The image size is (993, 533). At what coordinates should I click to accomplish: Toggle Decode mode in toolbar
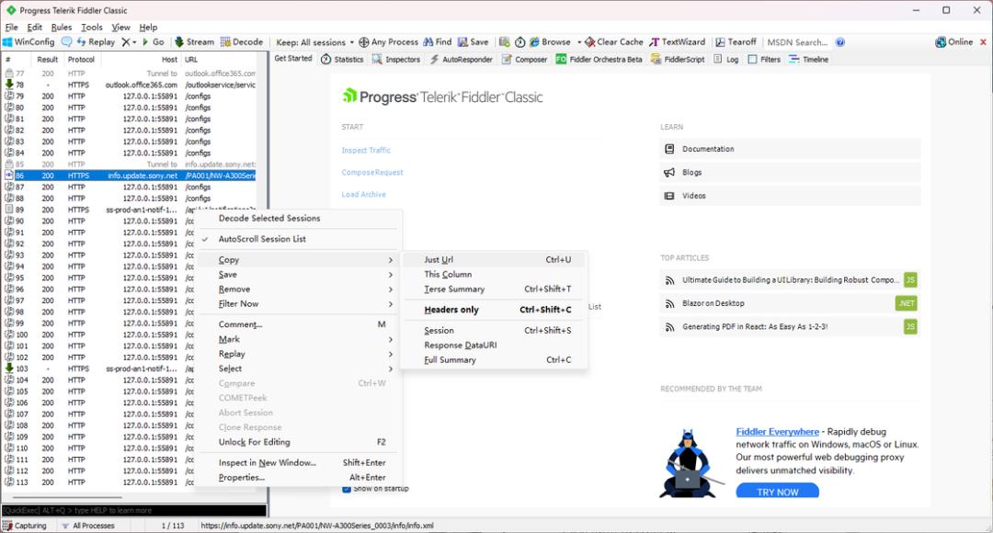coord(241,41)
